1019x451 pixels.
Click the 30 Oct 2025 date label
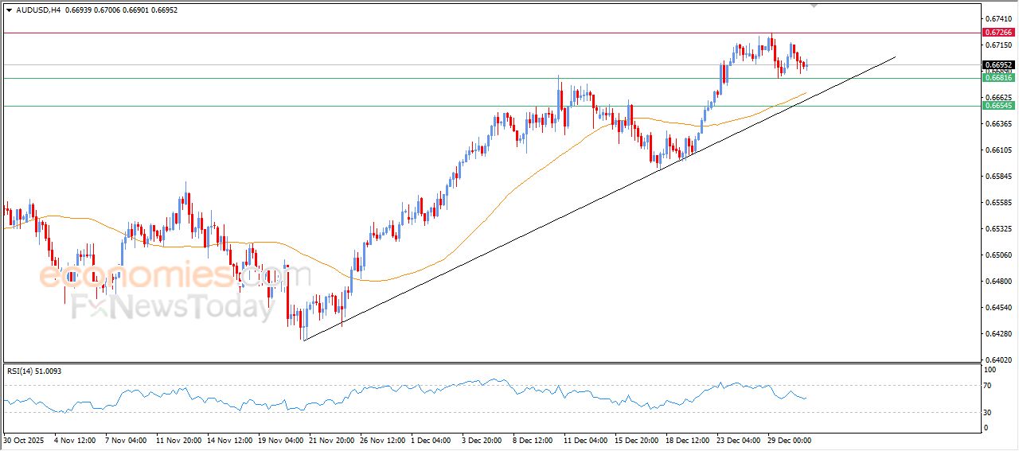pyautogui.click(x=25, y=439)
